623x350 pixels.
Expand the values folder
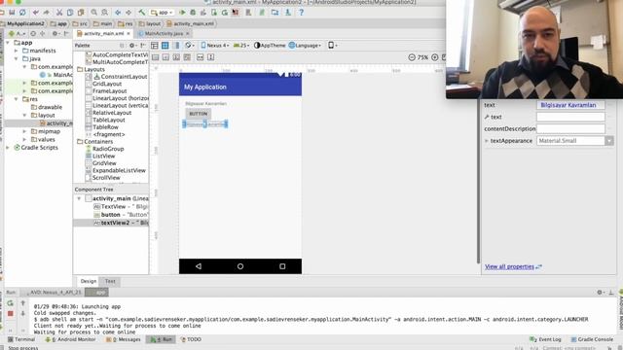click(x=24, y=139)
